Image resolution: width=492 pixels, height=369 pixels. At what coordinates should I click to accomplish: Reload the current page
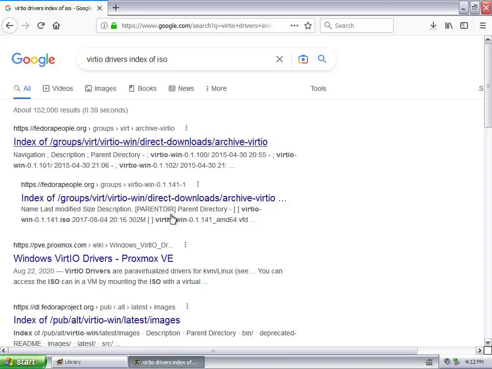click(41, 25)
